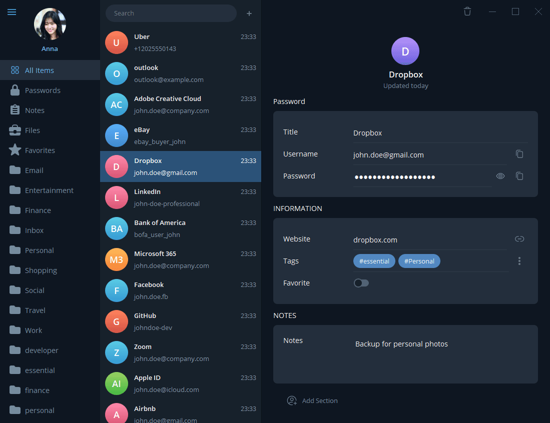Click in the Search field
Viewport: 550px width, 423px height.
tap(171, 13)
